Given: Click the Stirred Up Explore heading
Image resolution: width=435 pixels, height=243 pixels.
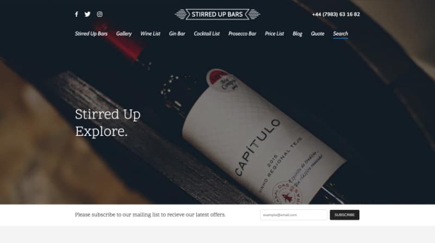Looking at the screenshot, I should click(108, 123).
